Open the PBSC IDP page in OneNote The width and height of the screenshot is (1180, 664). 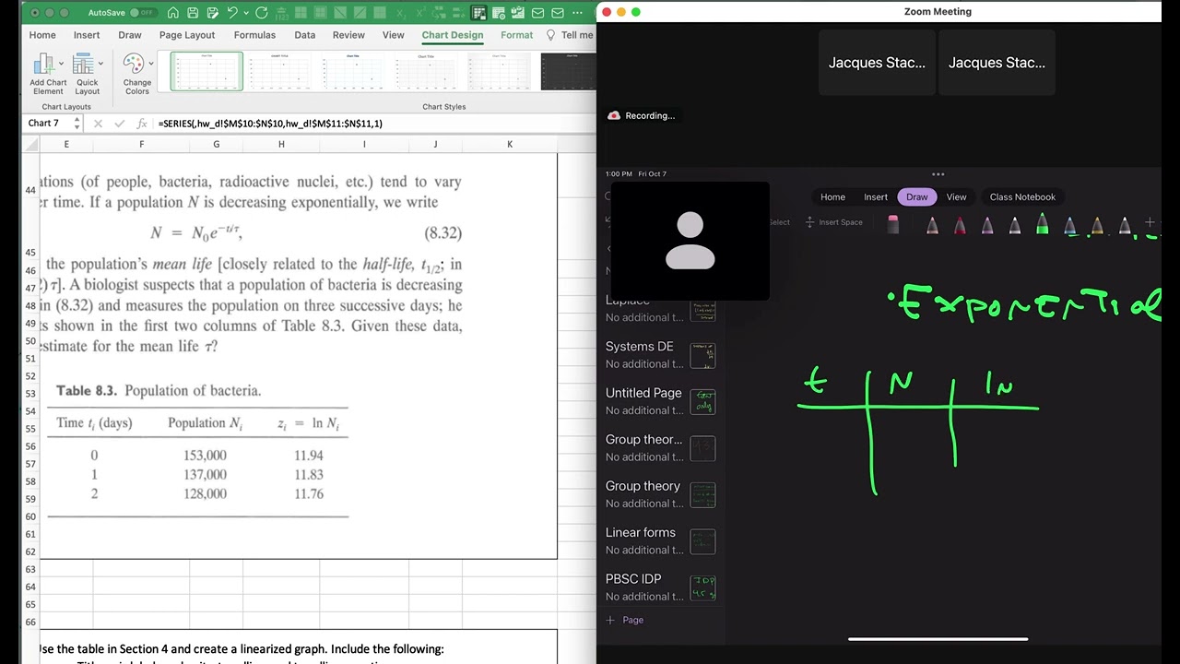(x=660, y=587)
